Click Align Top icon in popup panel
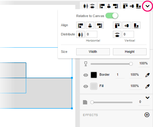This screenshot has height=127, width=153. [117, 25]
